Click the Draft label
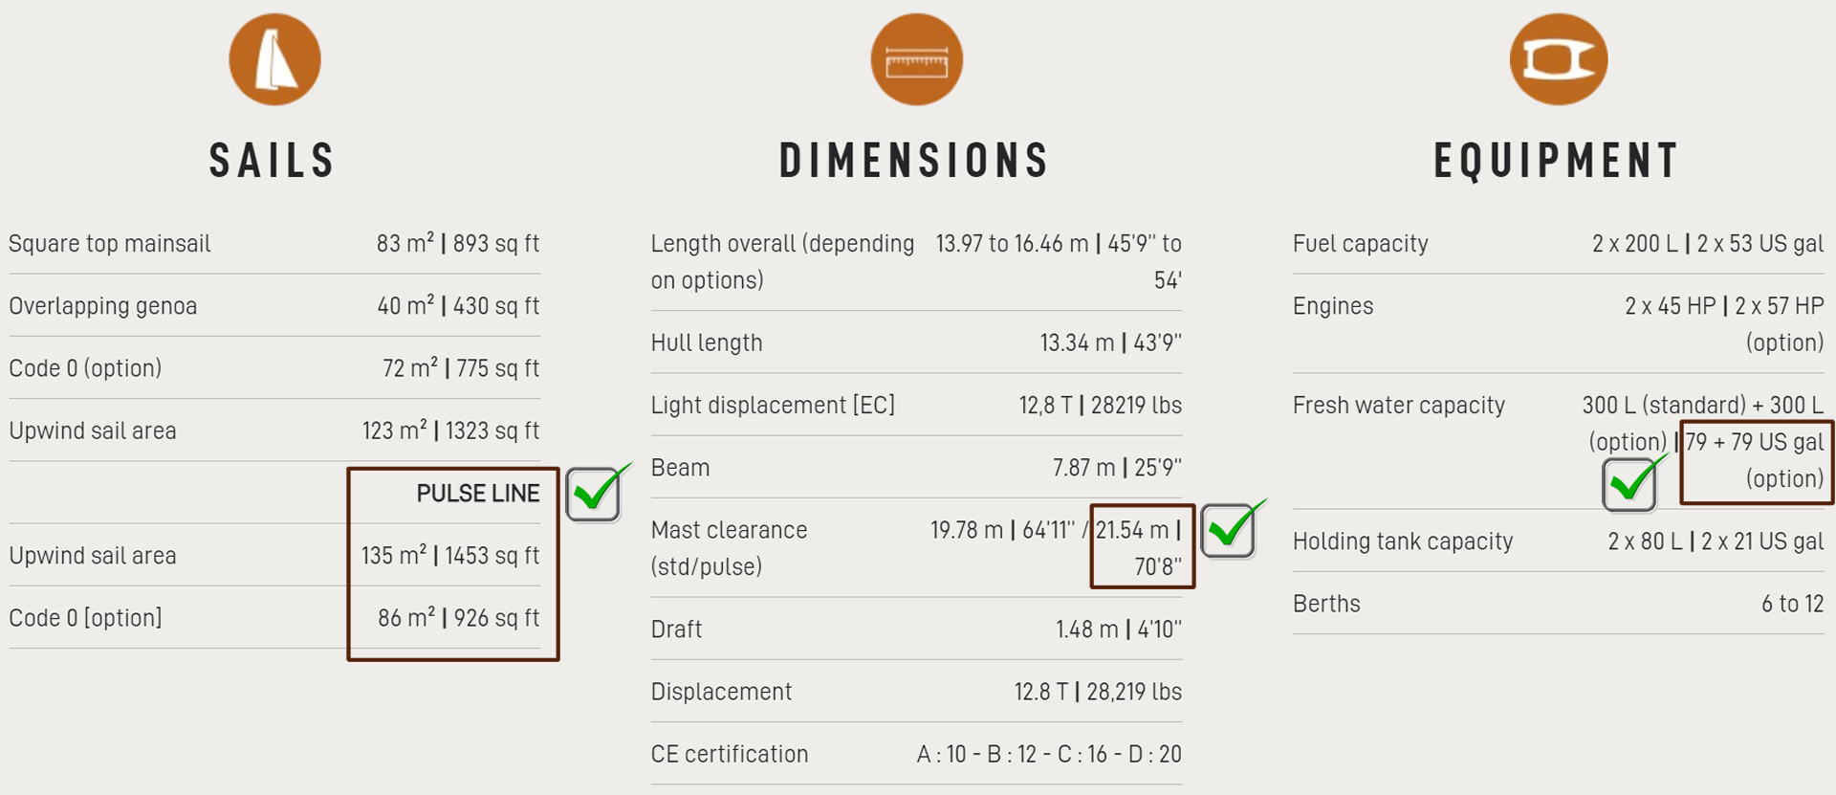1836x795 pixels. tap(676, 629)
